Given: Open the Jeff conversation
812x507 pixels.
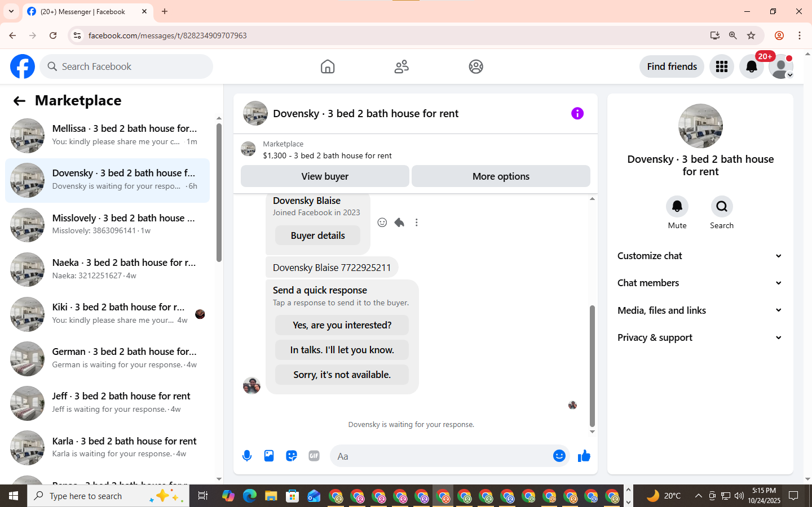Looking at the screenshot, I should [107, 403].
